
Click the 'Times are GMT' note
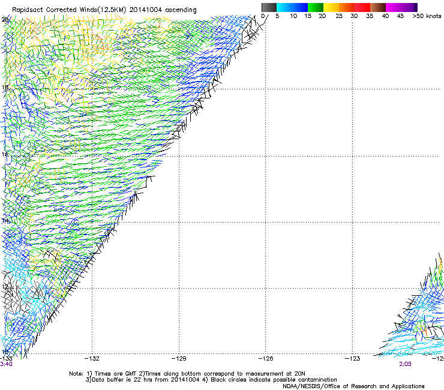[x=112, y=374]
